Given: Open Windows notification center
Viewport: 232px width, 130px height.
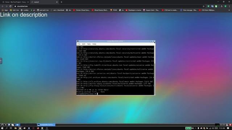Looking at the screenshot, I should click(x=228, y=128).
